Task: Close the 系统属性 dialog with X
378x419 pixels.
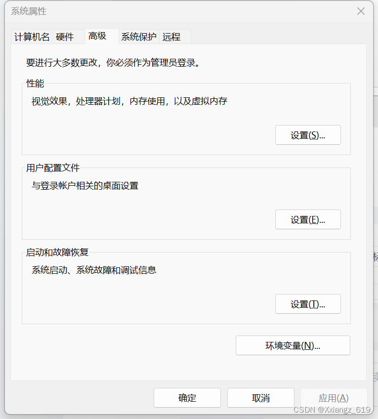Action: coord(361,11)
